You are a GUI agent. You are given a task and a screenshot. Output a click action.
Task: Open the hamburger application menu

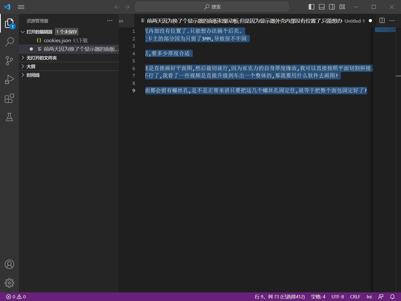click(21, 7)
